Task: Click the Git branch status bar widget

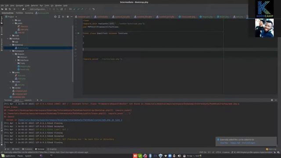Action: click(x=252, y=152)
